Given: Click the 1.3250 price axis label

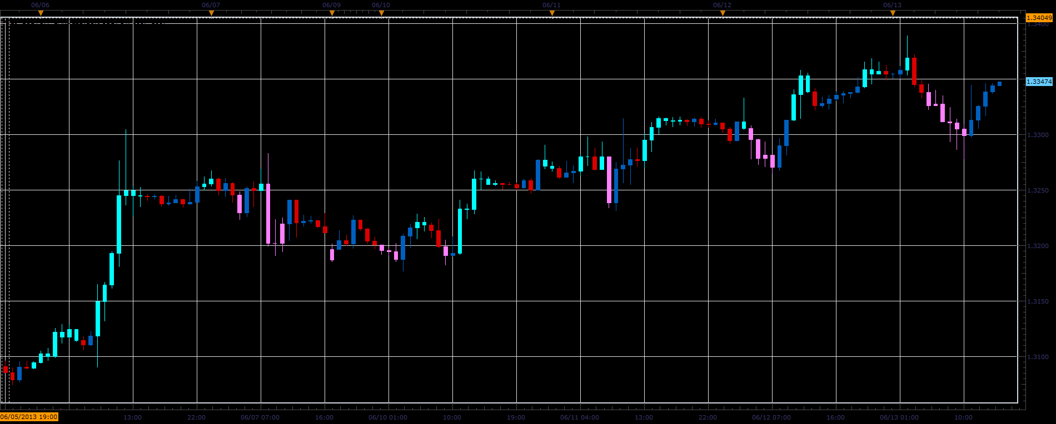Looking at the screenshot, I should [1038, 190].
